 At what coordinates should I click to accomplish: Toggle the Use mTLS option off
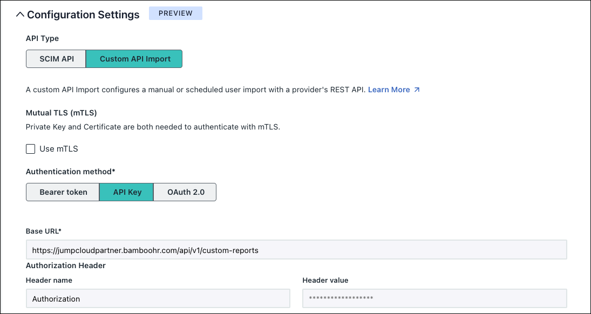click(x=30, y=148)
